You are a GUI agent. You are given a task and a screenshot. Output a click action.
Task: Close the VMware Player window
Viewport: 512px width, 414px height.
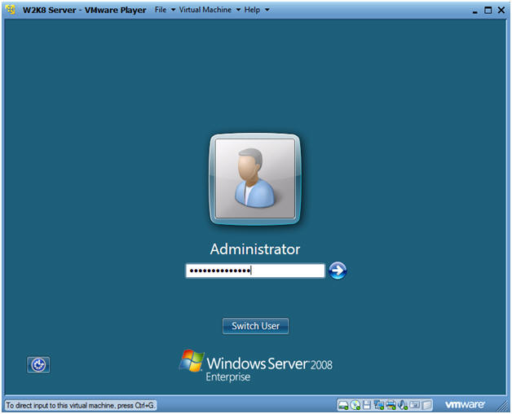pyautogui.click(x=501, y=10)
